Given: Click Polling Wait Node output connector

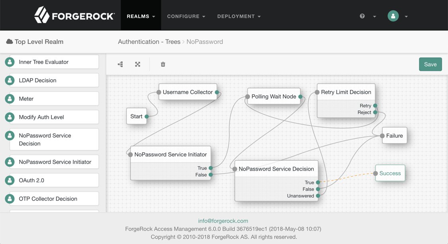Looking at the screenshot, I should coord(300,97).
